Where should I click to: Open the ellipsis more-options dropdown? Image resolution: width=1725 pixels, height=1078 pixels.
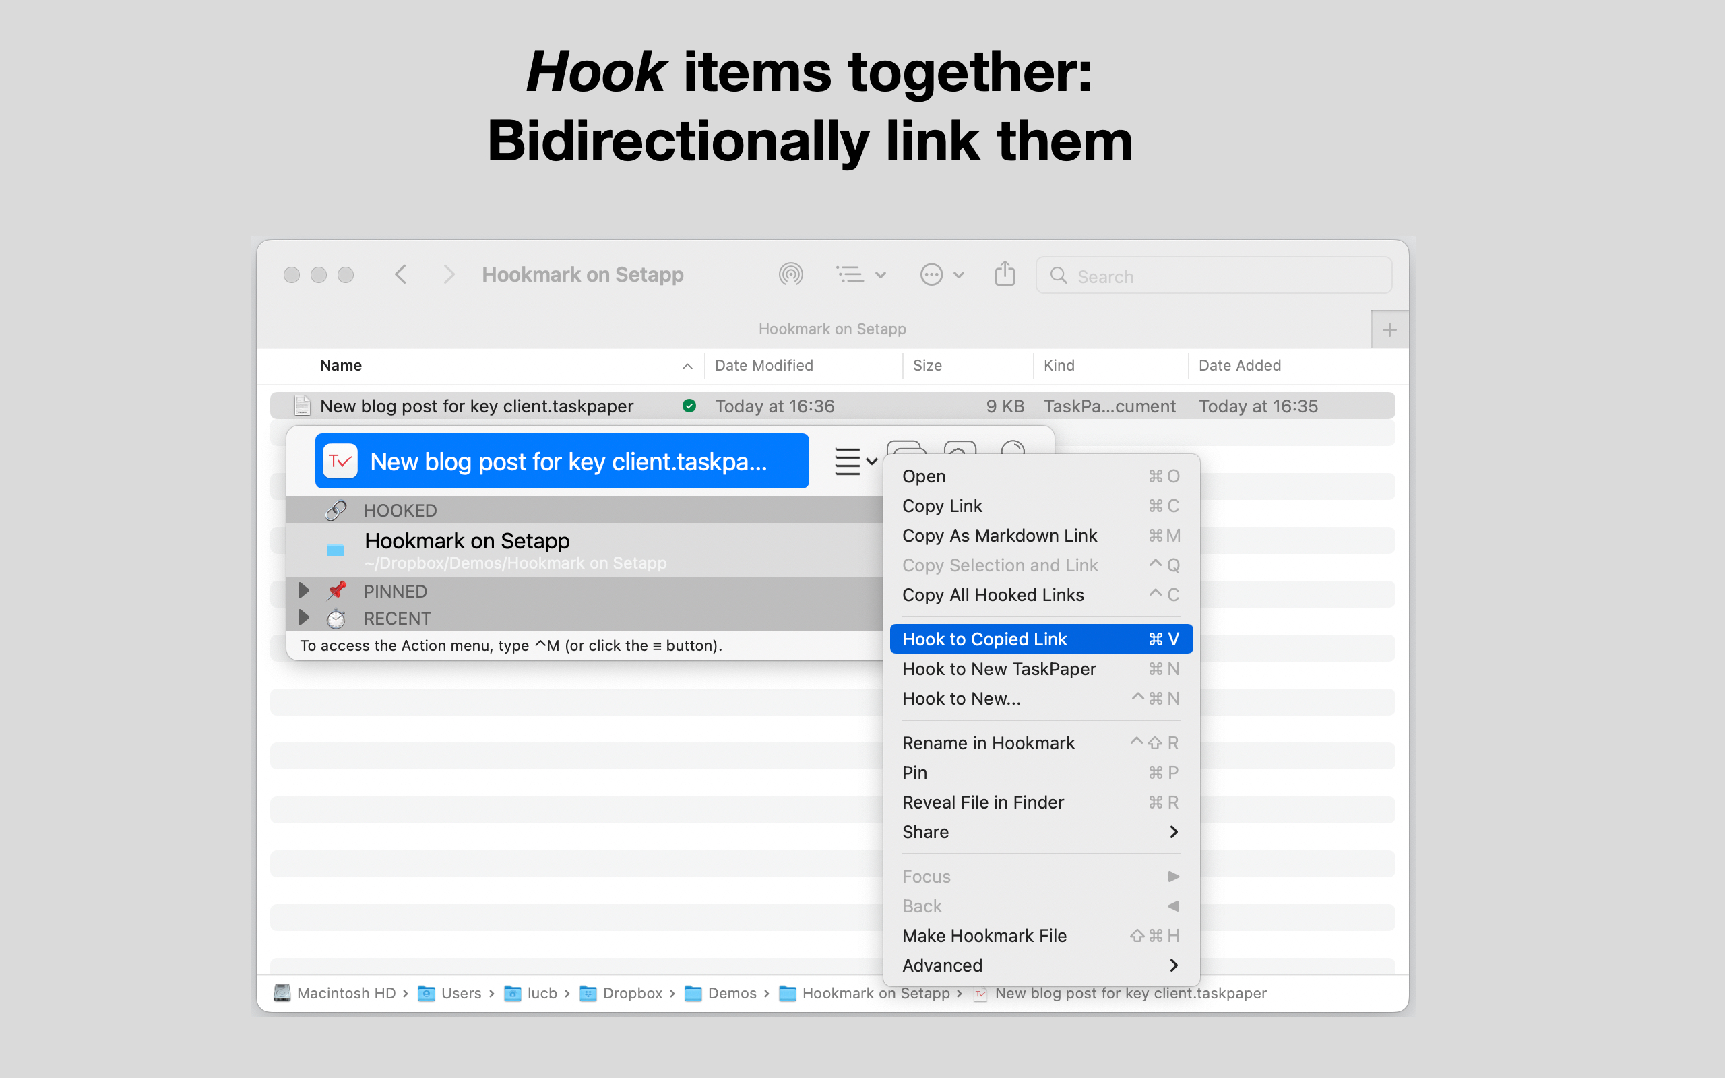tap(932, 274)
